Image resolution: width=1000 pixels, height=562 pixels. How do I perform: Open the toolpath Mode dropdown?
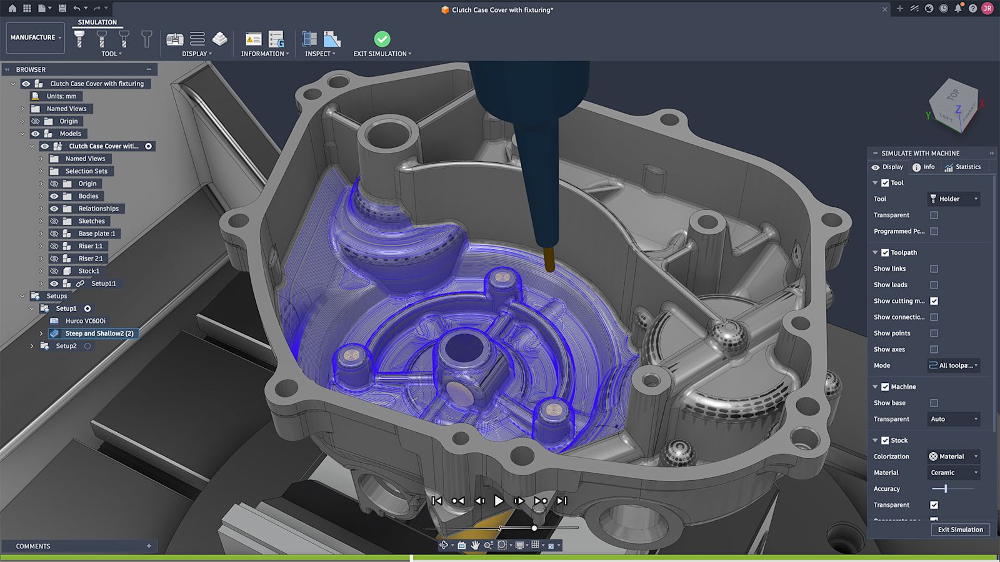click(954, 366)
